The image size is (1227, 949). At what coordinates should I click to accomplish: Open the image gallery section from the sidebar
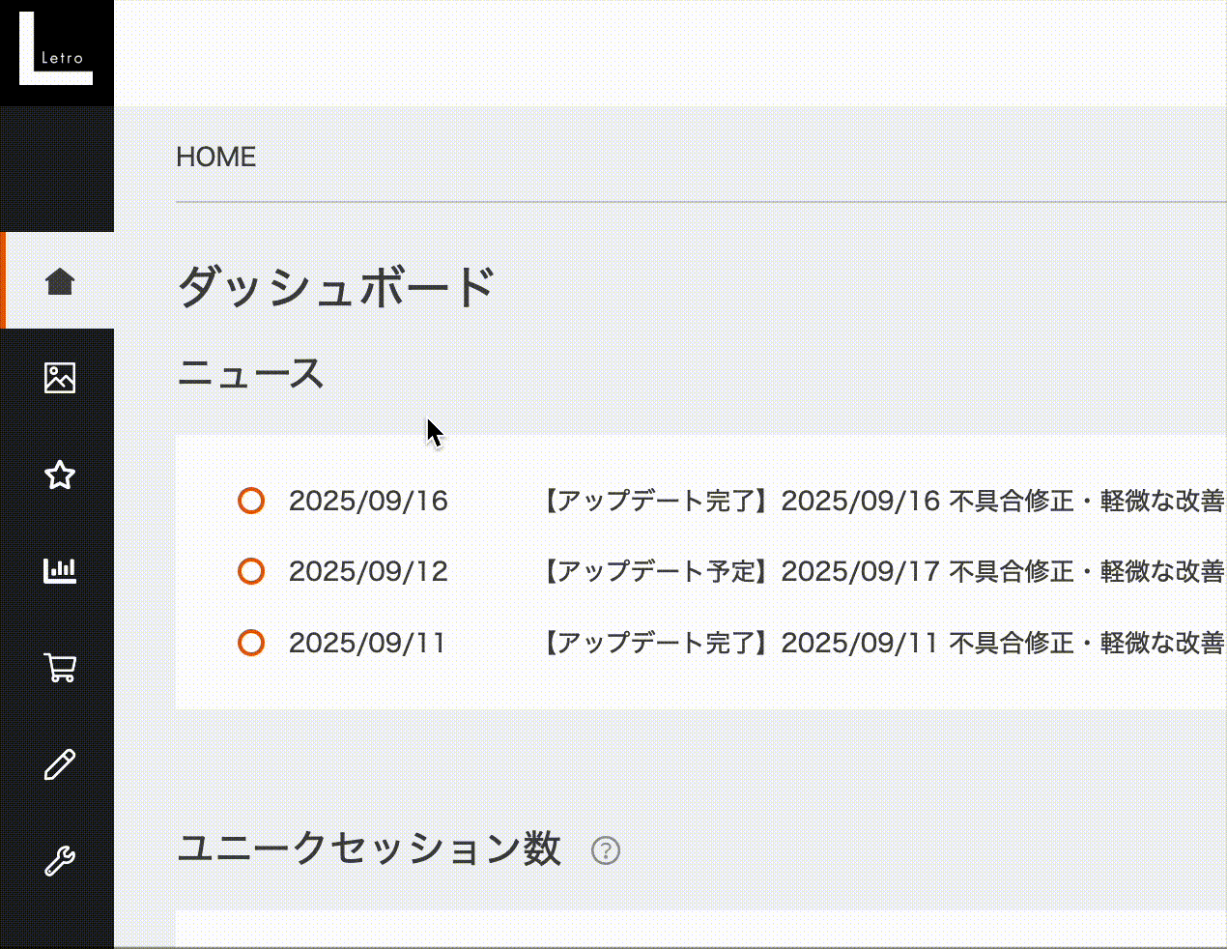click(60, 379)
